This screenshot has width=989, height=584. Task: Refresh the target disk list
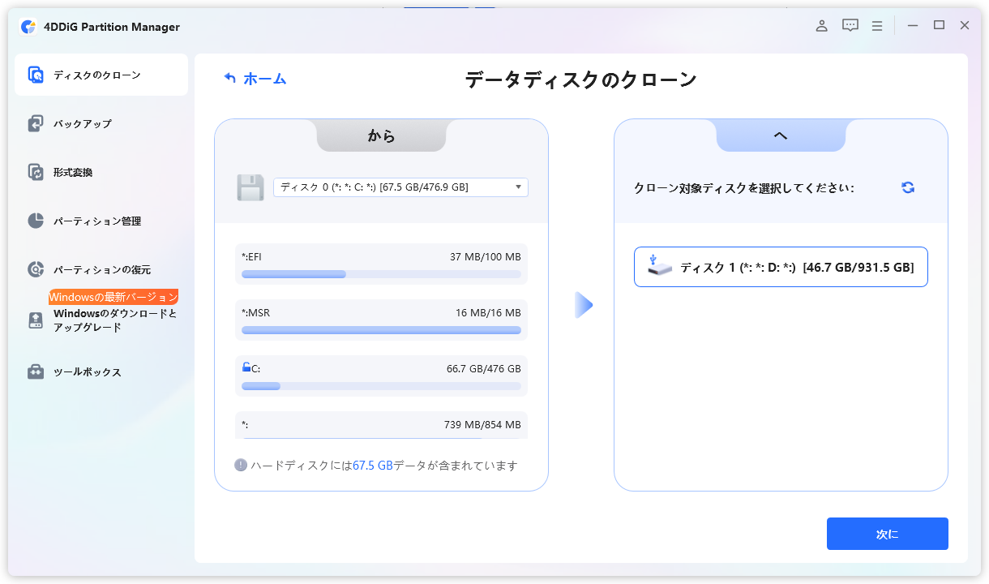pos(908,187)
